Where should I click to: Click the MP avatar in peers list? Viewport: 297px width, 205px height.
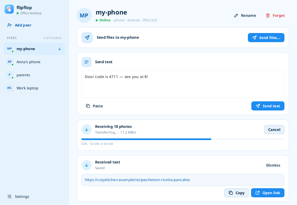(x=9, y=49)
